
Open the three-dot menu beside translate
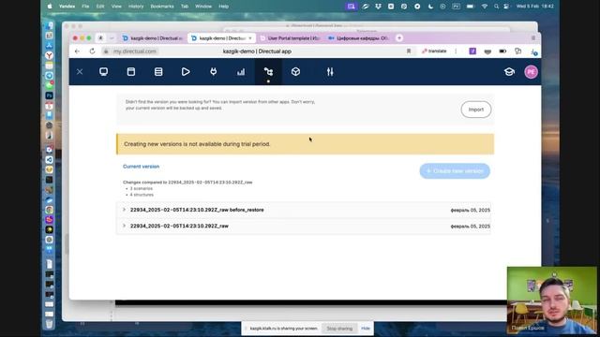(x=456, y=51)
